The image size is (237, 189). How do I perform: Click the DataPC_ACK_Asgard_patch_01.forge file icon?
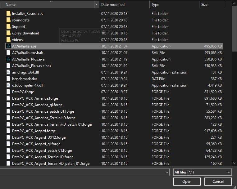[8, 150]
